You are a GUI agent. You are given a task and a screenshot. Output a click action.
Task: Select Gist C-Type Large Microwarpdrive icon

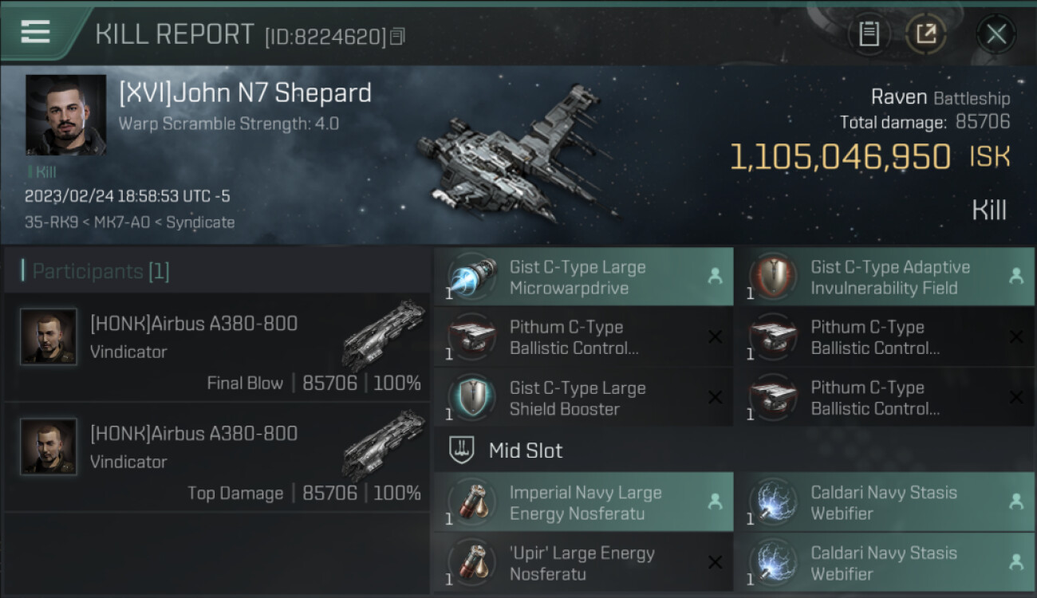(470, 277)
